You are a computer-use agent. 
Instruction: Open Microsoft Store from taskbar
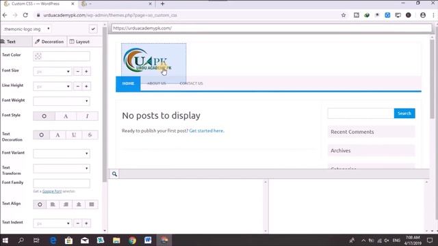coord(68,240)
